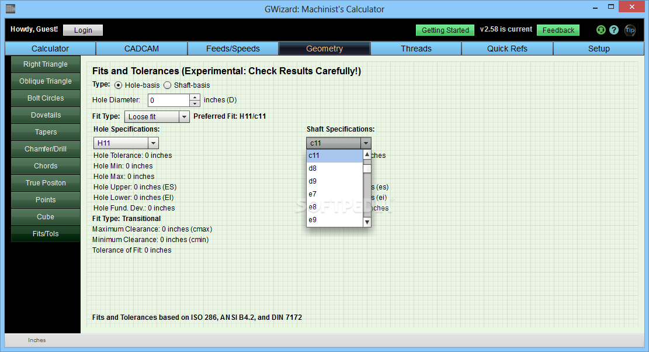Image resolution: width=649 pixels, height=352 pixels.
Task: Click the 'Hole Fund. Dev.: 0 inches' text
Action: click(x=134, y=208)
